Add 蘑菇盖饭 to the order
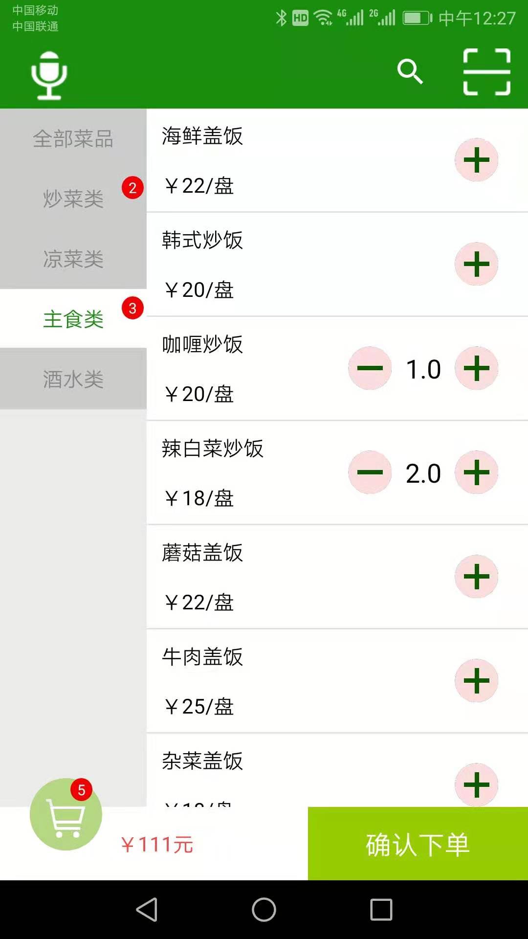This screenshot has width=528, height=939. pyautogui.click(x=477, y=577)
